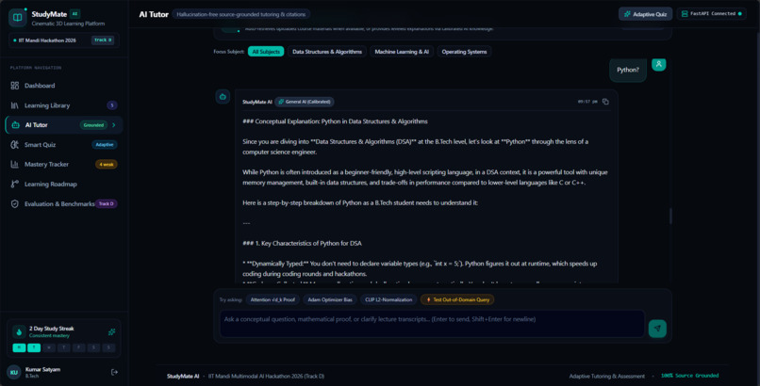This screenshot has height=386, width=760.
Task: Toggle the second highlighted streak day box
Action: pos(34,347)
